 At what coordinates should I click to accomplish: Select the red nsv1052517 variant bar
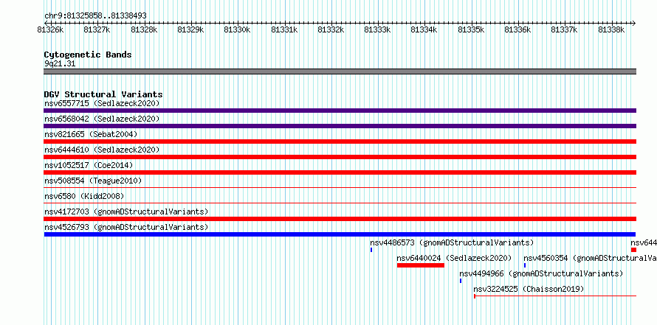(x=340, y=172)
